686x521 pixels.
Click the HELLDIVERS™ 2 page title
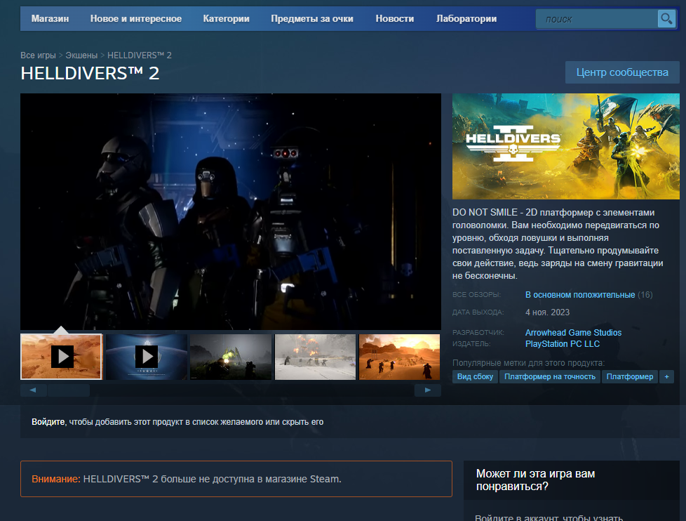click(x=90, y=74)
